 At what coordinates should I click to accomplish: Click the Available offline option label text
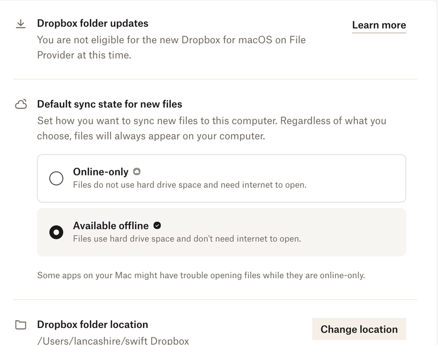tap(111, 225)
